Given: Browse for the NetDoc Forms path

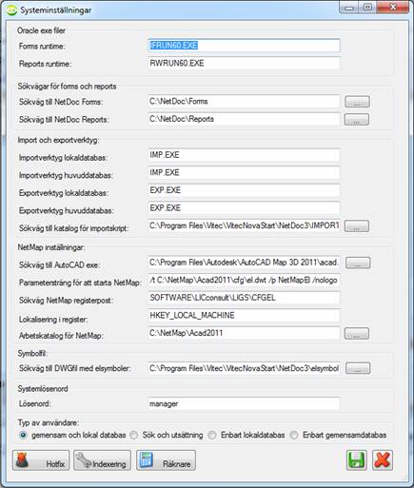Looking at the screenshot, I should tap(357, 102).
